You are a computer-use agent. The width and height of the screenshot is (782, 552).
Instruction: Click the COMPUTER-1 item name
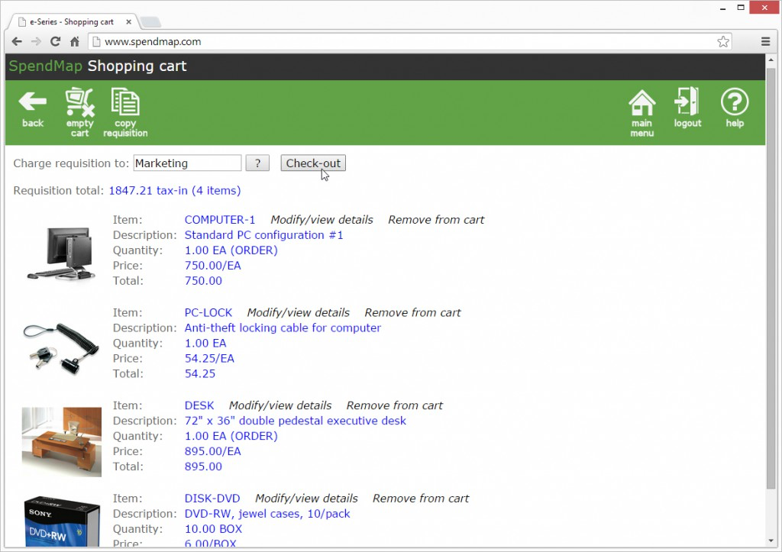coord(219,220)
